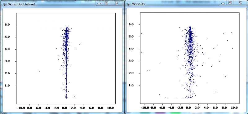The width and height of the screenshot is (248, 114).
Task: Click y-axis label 5.0 in DoubleFree1 plot
Action: coord(7,37)
